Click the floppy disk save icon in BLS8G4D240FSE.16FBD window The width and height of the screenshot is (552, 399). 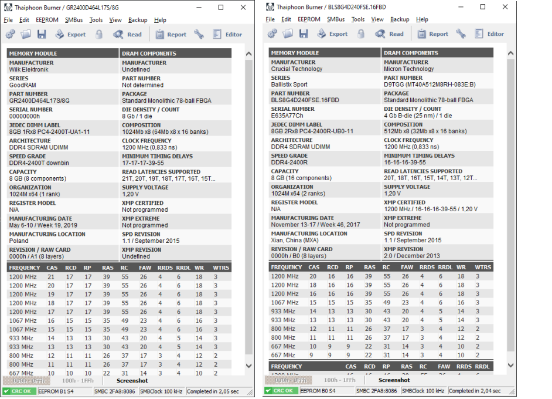pyautogui.click(x=304, y=34)
